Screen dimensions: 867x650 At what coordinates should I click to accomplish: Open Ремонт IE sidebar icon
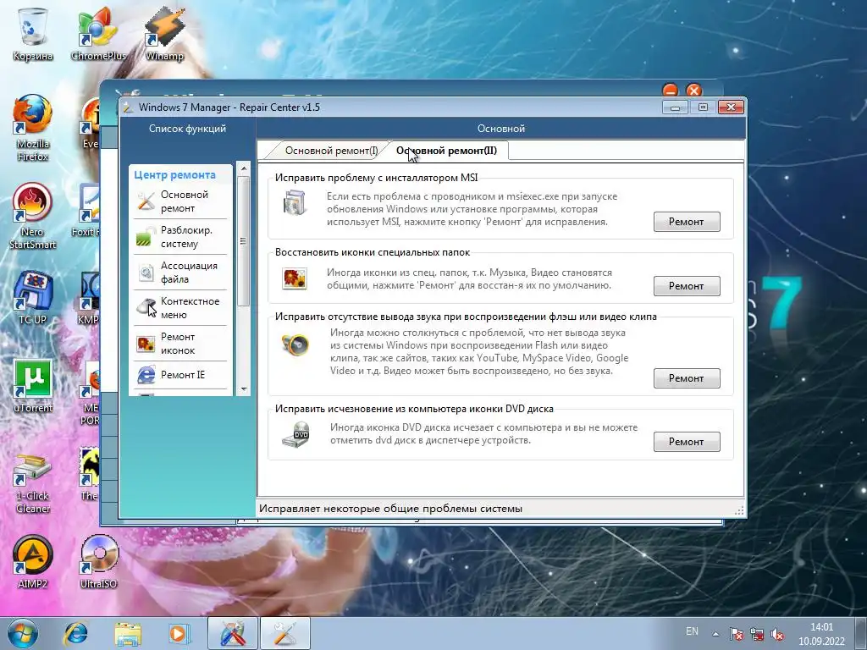[146, 375]
